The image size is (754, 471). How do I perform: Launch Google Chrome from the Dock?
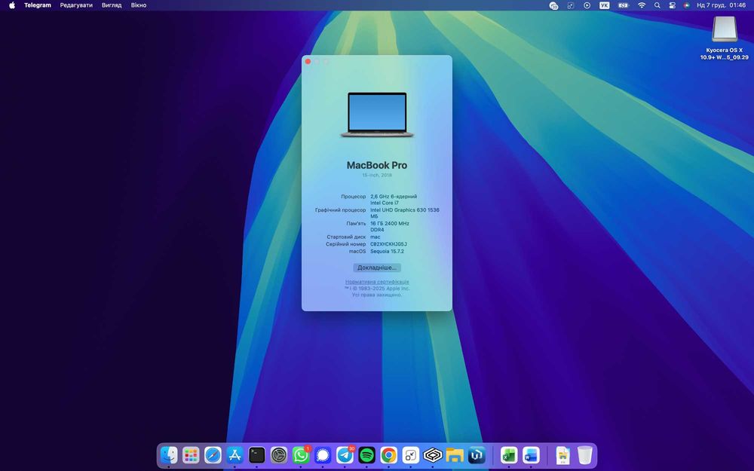click(x=388, y=454)
